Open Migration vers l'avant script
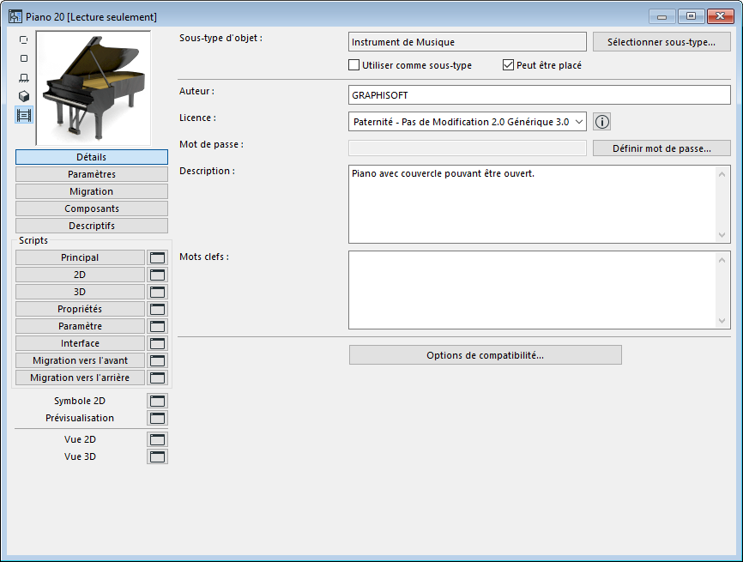This screenshot has height=562, width=743. pyautogui.click(x=80, y=360)
